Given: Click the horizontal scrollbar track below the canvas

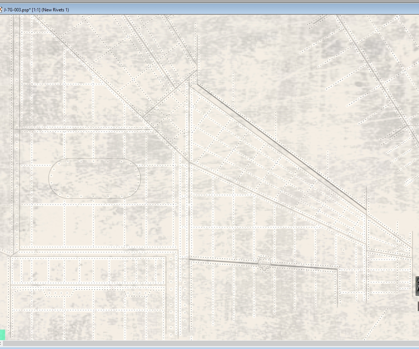Looking at the screenshot, I should (211, 344).
